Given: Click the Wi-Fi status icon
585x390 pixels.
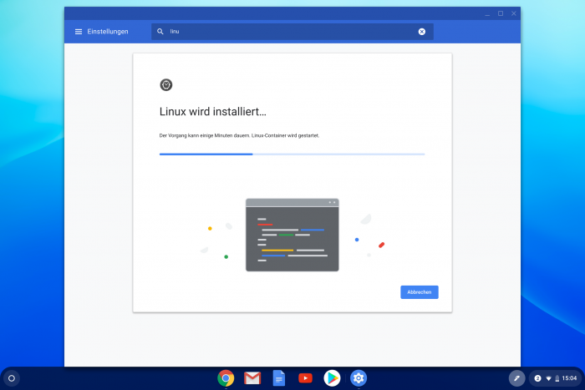Looking at the screenshot, I should (548, 378).
